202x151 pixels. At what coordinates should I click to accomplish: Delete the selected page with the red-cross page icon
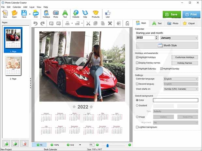24,144
